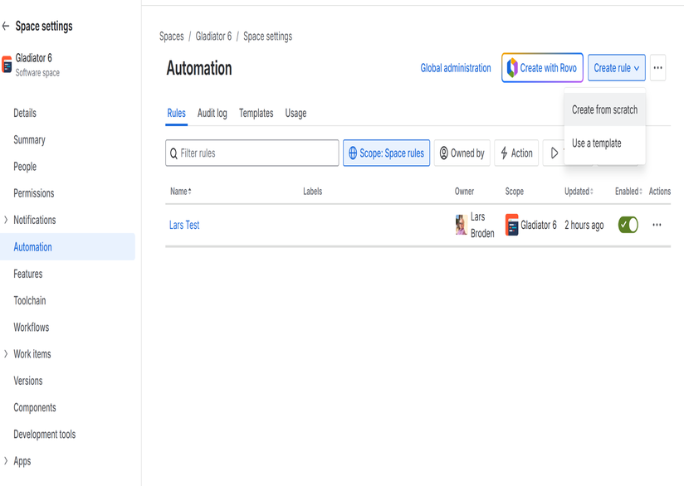Open the Owned by filter dropdown
The image size is (684, 486).
pyautogui.click(x=462, y=153)
